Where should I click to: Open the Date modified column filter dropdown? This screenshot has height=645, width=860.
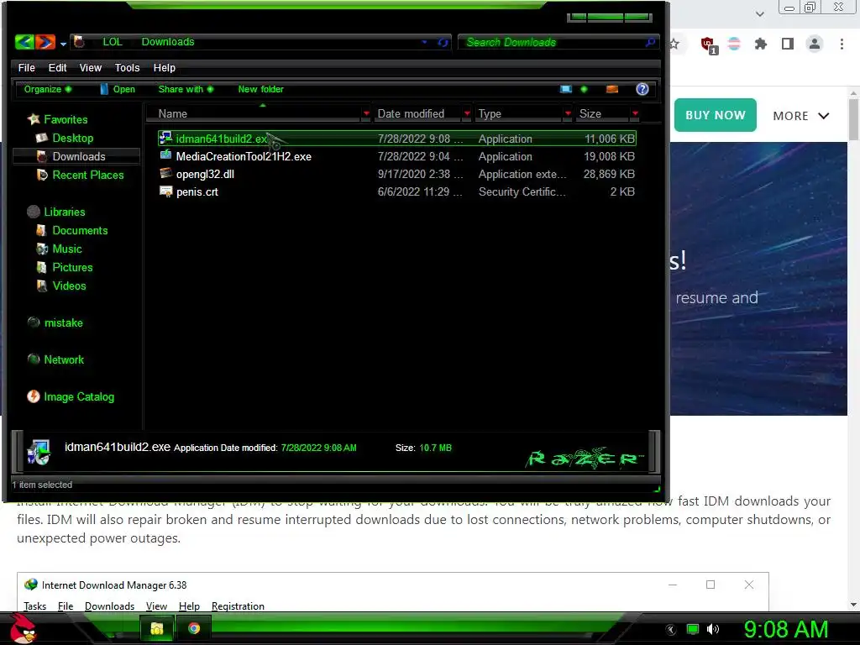click(x=467, y=113)
